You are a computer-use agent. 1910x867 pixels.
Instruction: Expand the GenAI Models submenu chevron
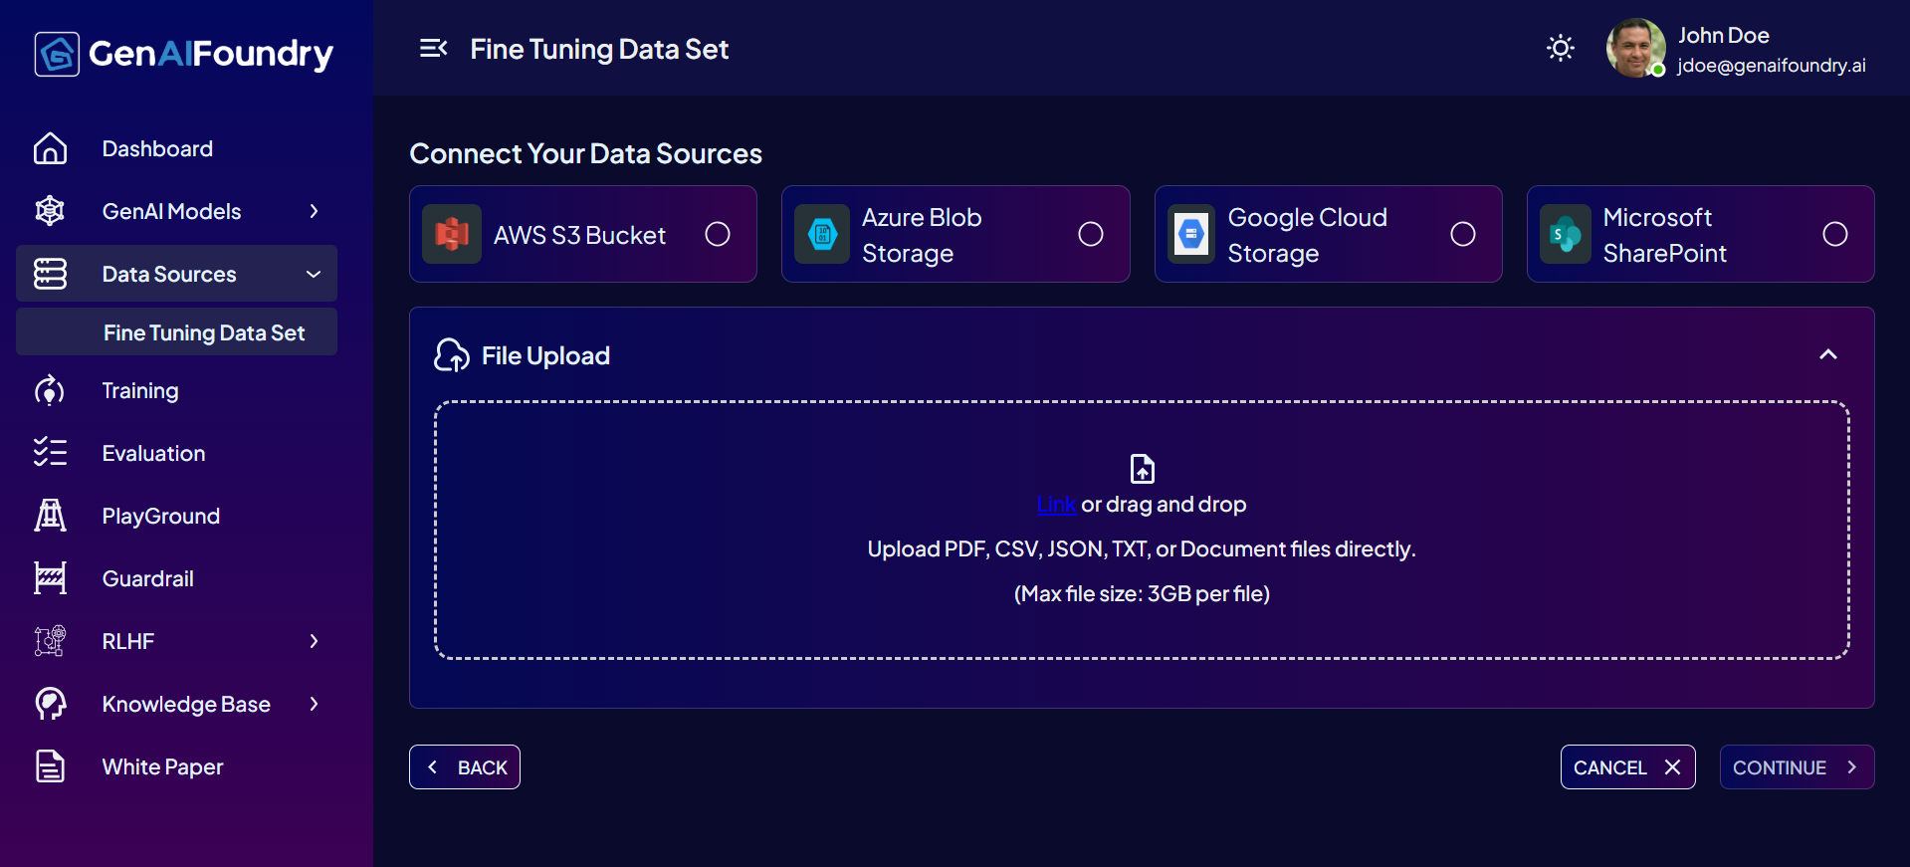coord(314,211)
